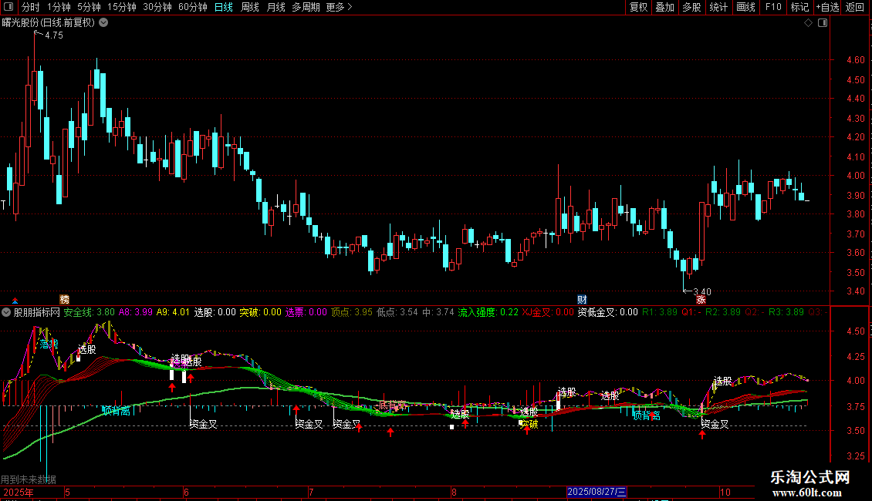Click the XJ金叉: 0.00 indicator value
The height and width of the screenshot is (501, 872).
(548, 312)
